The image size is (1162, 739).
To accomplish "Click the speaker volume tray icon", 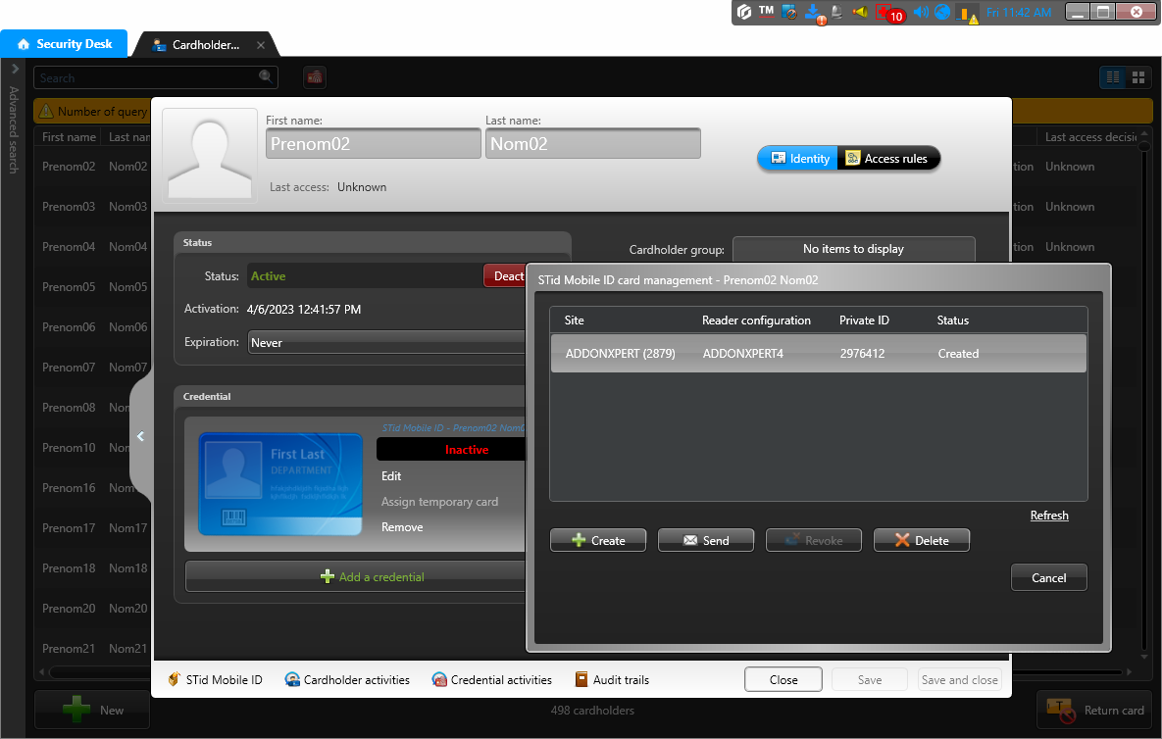I will pos(921,13).
